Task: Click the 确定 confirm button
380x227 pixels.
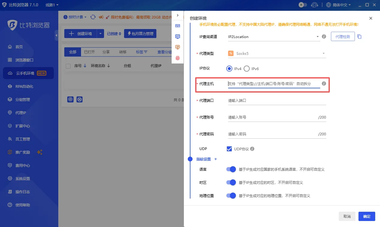Action: click(x=367, y=216)
